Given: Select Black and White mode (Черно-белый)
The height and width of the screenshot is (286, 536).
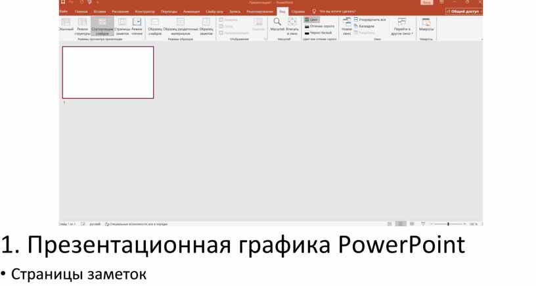Looking at the screenshot, I should pos(319,32).
